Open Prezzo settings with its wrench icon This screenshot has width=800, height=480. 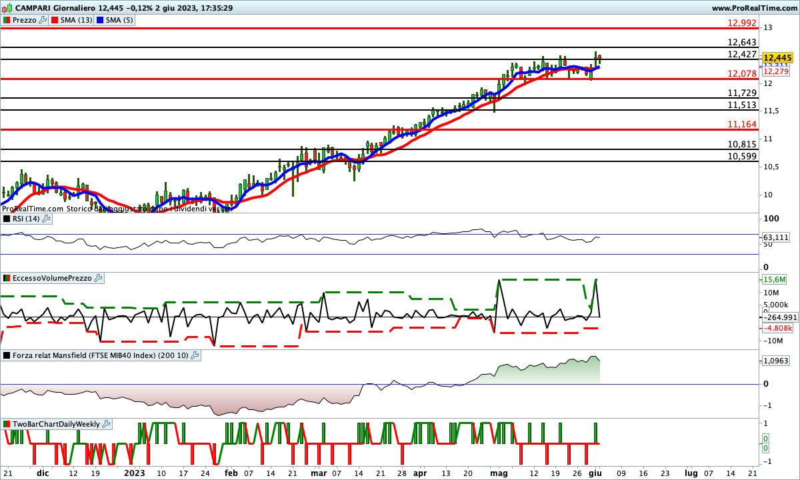click(43, 20)
